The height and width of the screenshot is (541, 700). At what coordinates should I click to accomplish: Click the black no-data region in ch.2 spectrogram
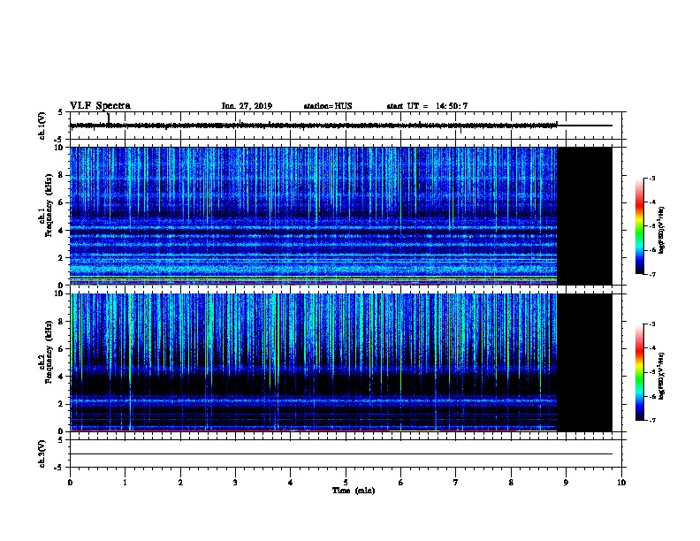point(584,362)
